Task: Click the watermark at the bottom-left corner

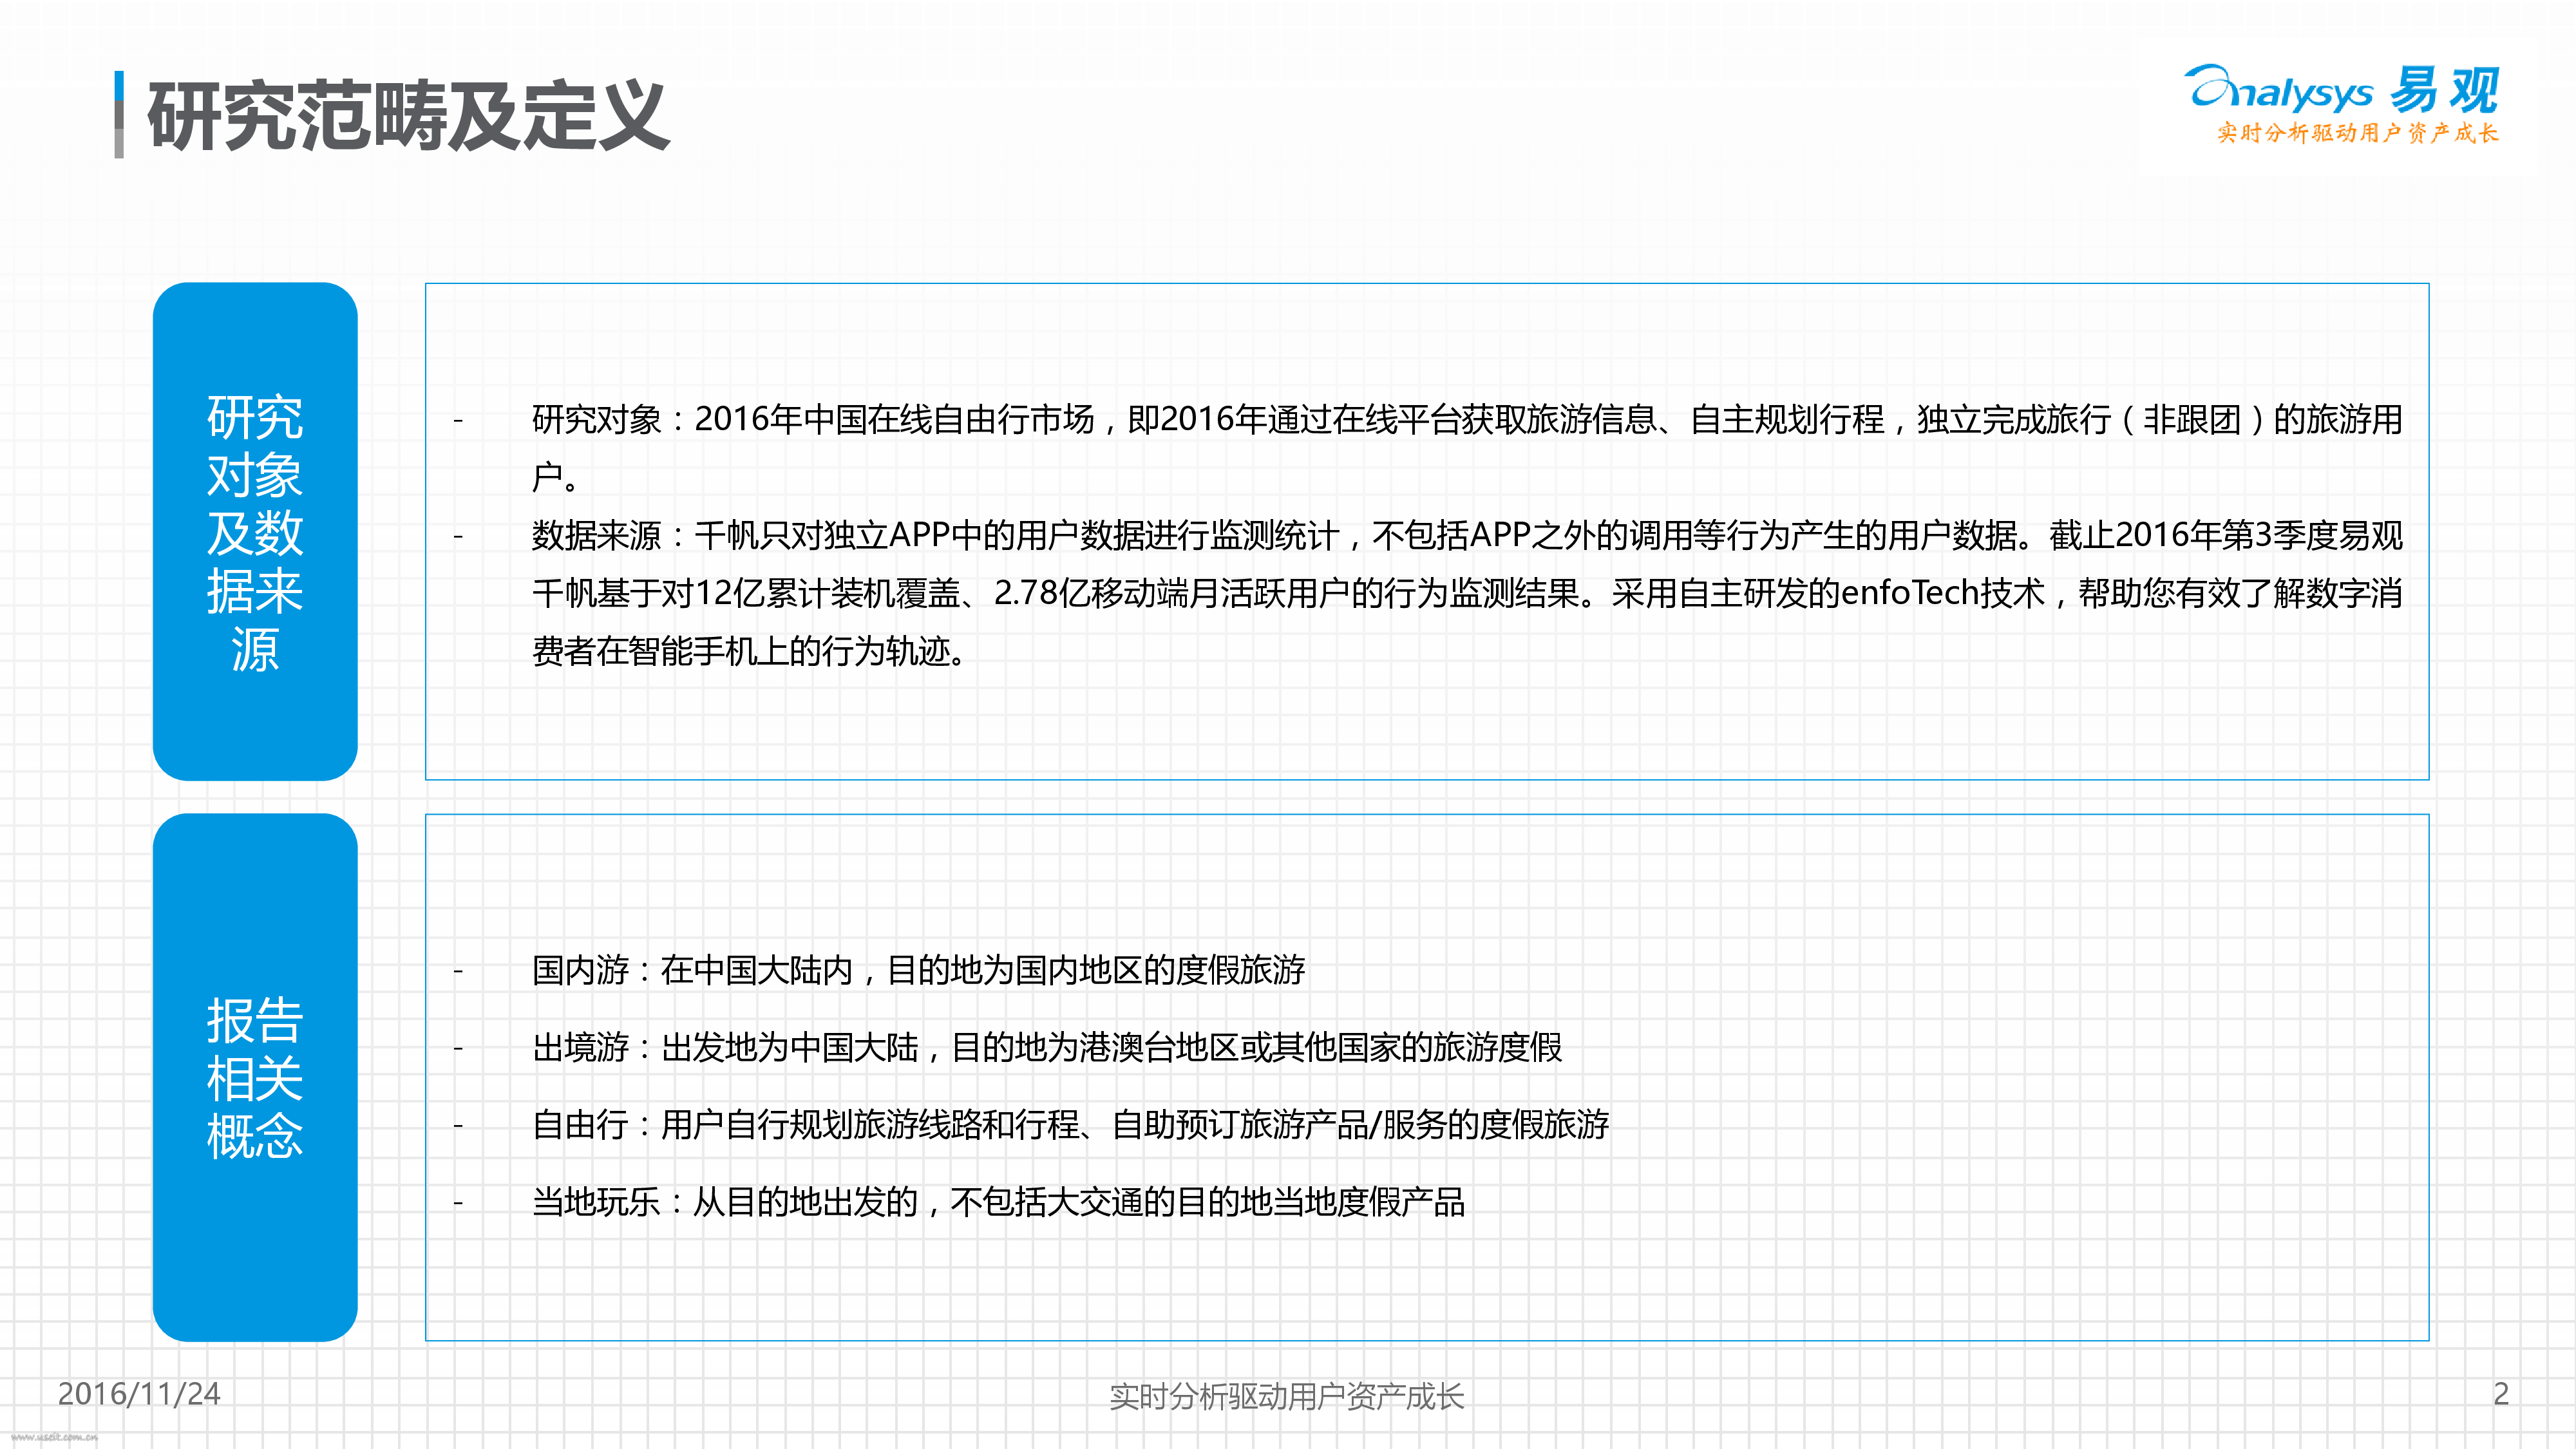Action: click(54, 1437)
